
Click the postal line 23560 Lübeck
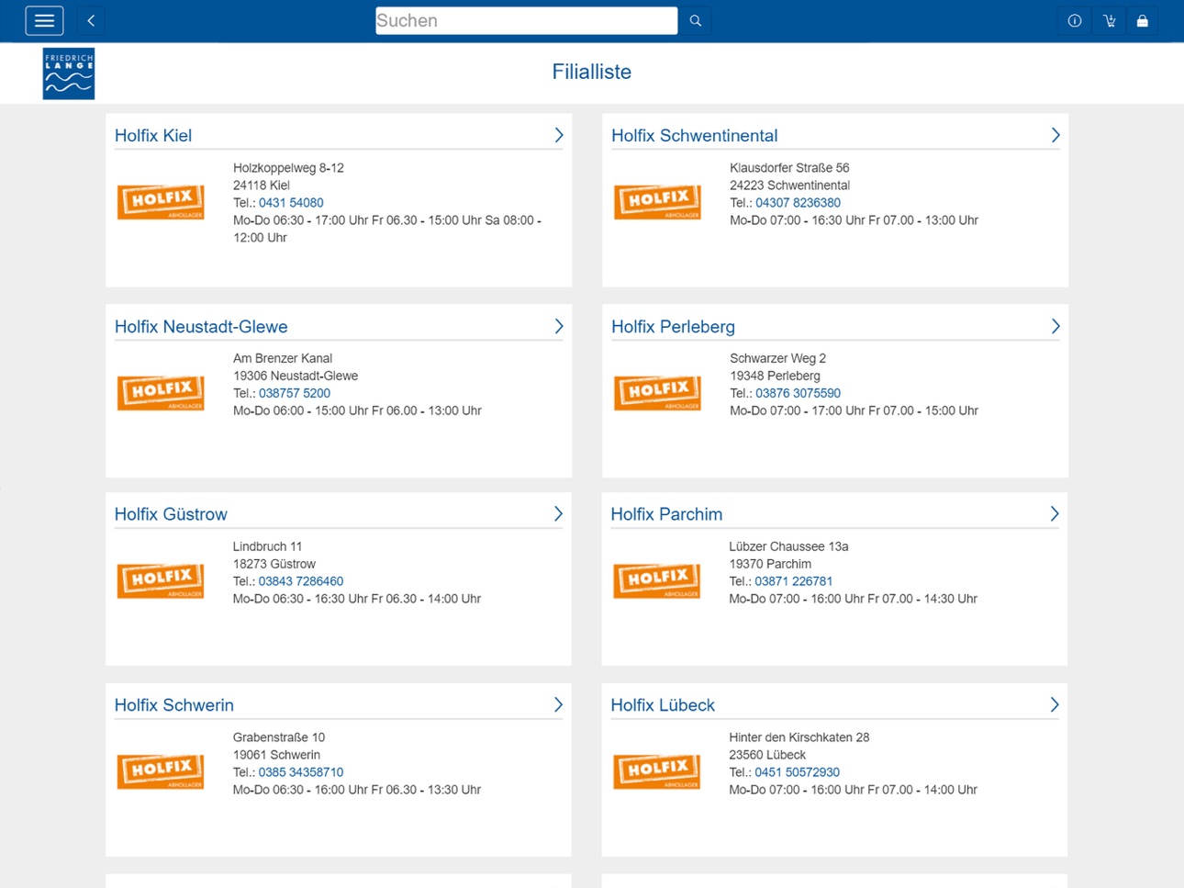(767, 755)
